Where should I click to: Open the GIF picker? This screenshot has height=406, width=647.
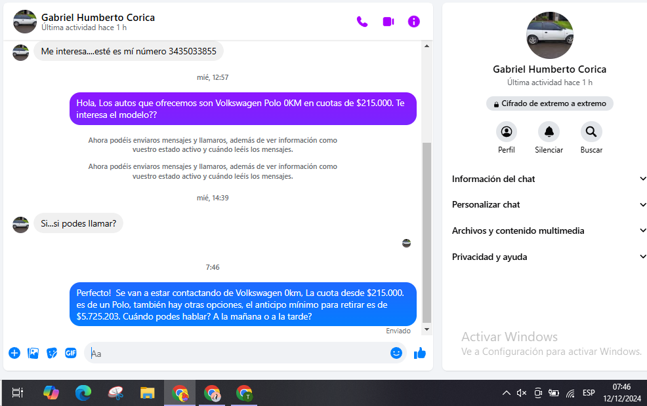pos(71,353)
